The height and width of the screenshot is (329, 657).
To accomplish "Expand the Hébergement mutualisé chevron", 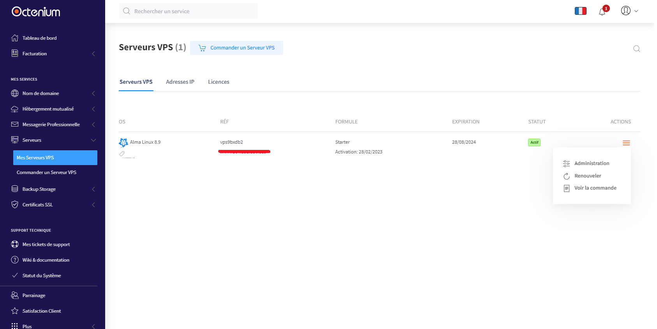I will click(x=93, y=109).
